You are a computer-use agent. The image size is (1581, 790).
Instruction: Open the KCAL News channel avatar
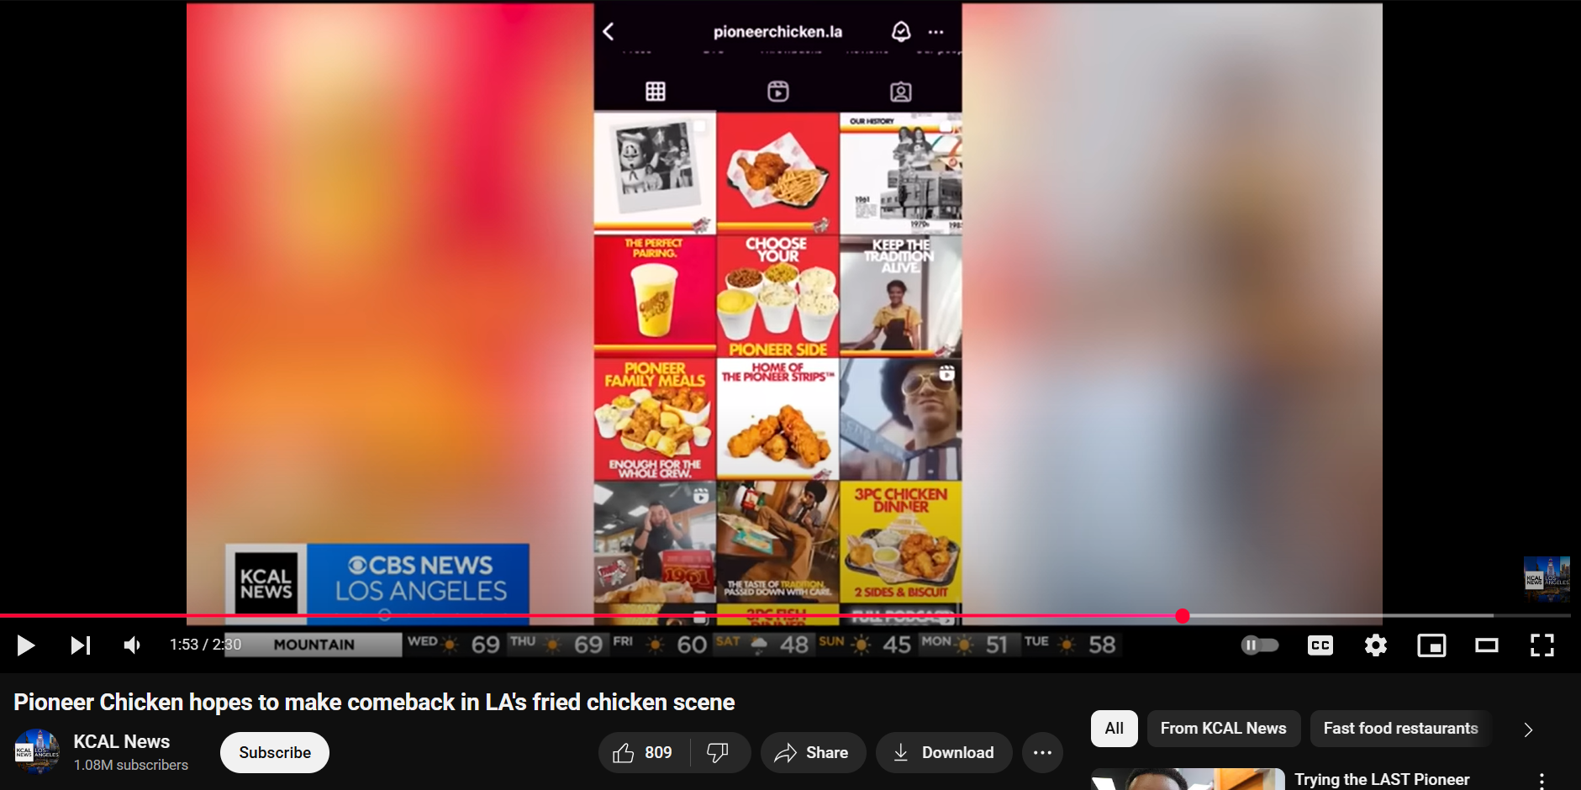(x=37, y=752)
